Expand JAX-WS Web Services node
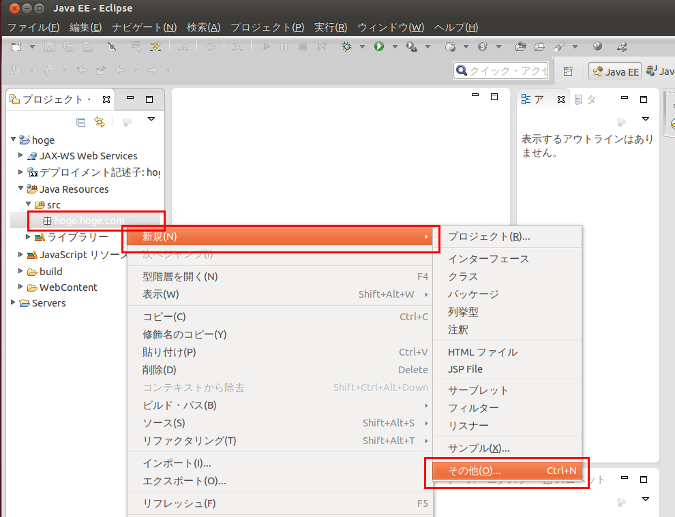Screen dimensions: 675x517 point(20,155)
